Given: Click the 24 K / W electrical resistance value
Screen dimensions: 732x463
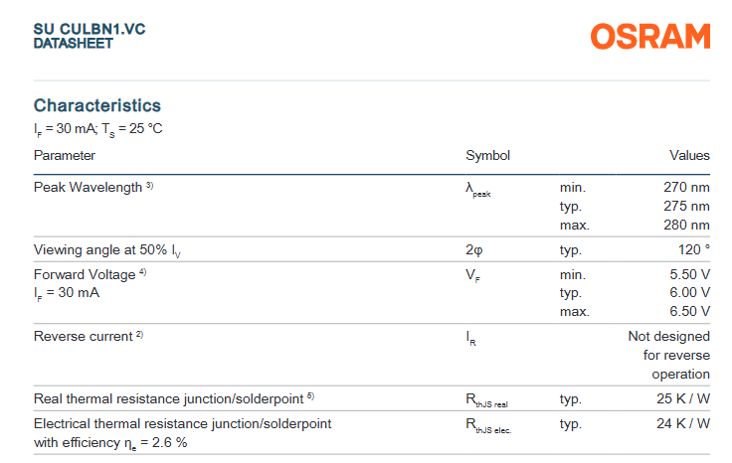Looking at the screenshot, I should 683,423.
